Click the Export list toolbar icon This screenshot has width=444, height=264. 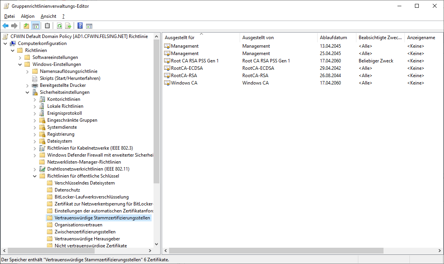coord(68,26)
